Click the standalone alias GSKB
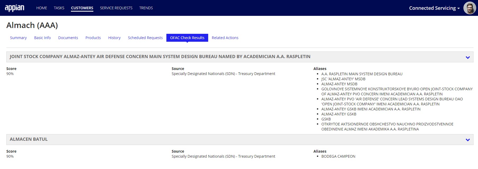The height and width of the screenshot is (169, 478). (326, 119)
